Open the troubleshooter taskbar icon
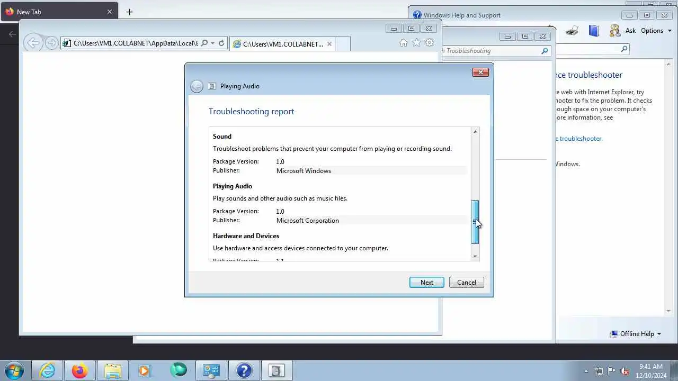 (x=276, y=370)
